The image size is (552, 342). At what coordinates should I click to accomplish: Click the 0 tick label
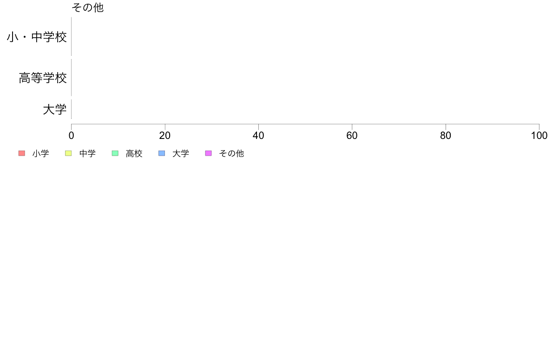(72, 136)
